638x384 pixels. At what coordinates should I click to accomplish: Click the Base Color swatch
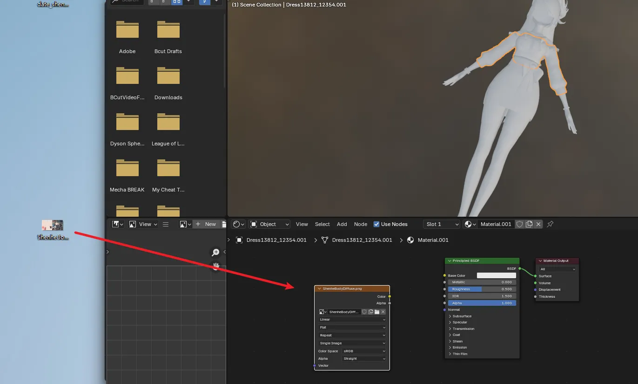[x=497, y=275]
